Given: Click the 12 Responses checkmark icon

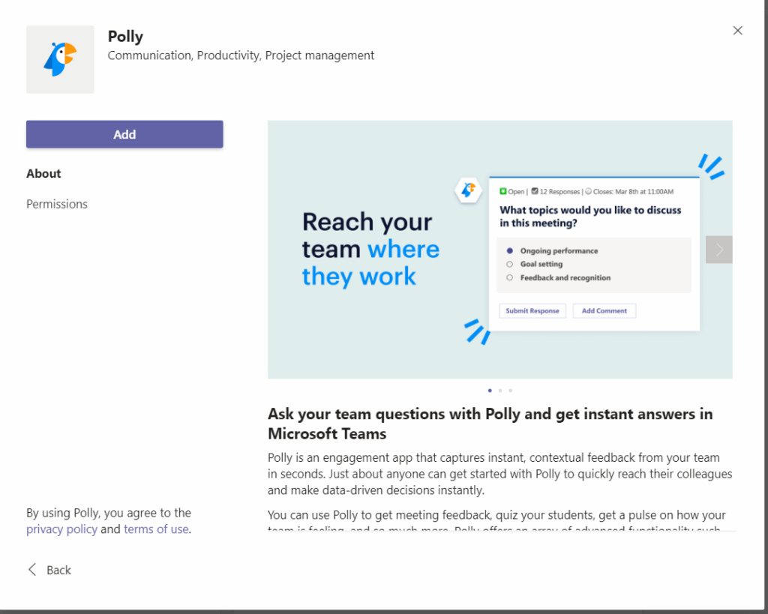Looking at the screenshot, I should (534, 192).
